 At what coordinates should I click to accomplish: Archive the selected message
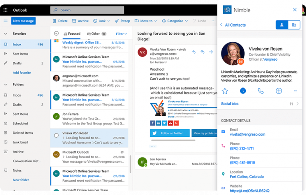[x=80, y=21]
